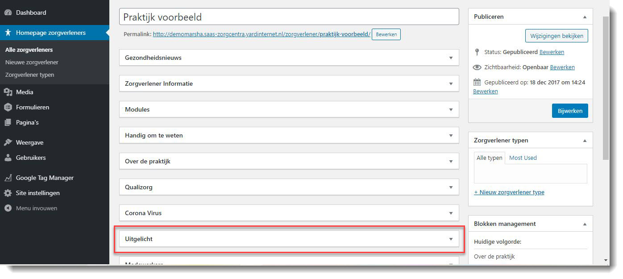623x279 pixels.
Task: Collapse the Blokken management box
Action: (585, 224)
